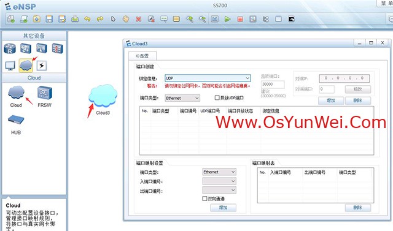Click the red Stop devices toolbar icon

coord(240,19)
